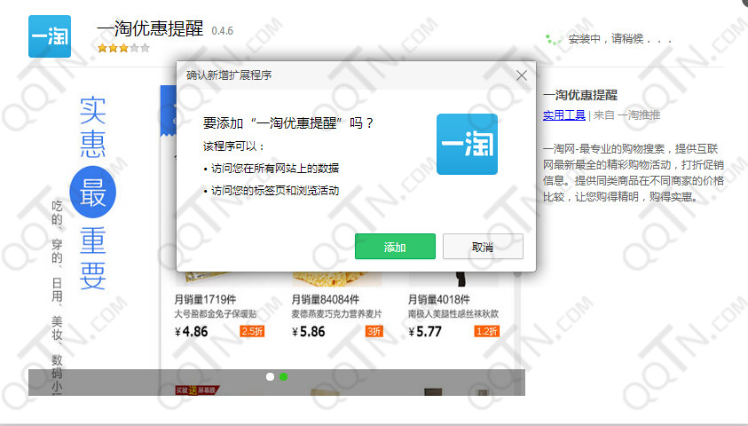The image size is (748, 426).
Task: Click the price ¥5.77
Action: pyautogui.click(x=425, y=332)
